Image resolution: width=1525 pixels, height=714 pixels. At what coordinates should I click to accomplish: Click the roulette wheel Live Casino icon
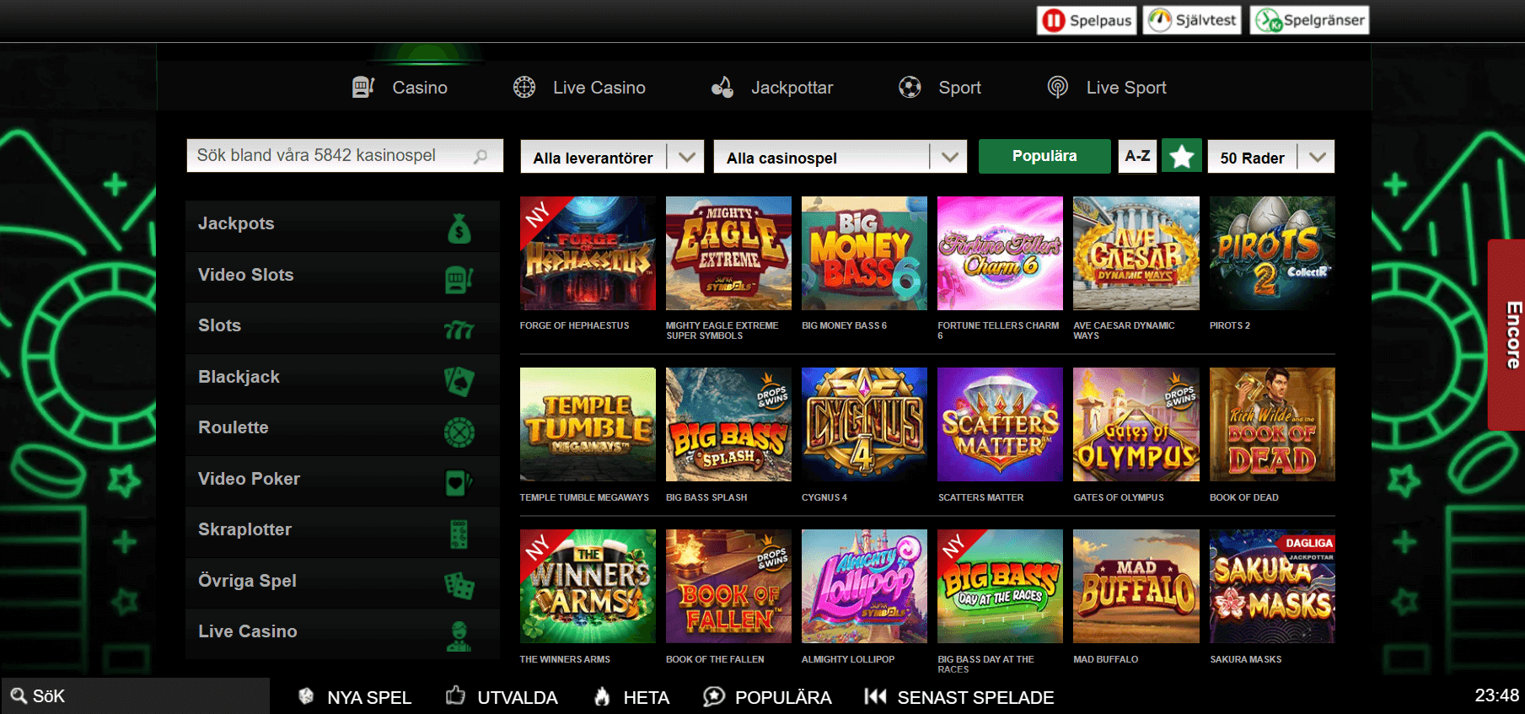pyautogui.click(x=524, y=87)
